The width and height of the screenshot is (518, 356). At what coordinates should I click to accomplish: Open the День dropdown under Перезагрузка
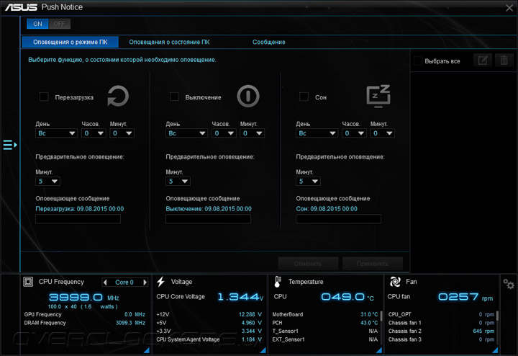[56, 133]
